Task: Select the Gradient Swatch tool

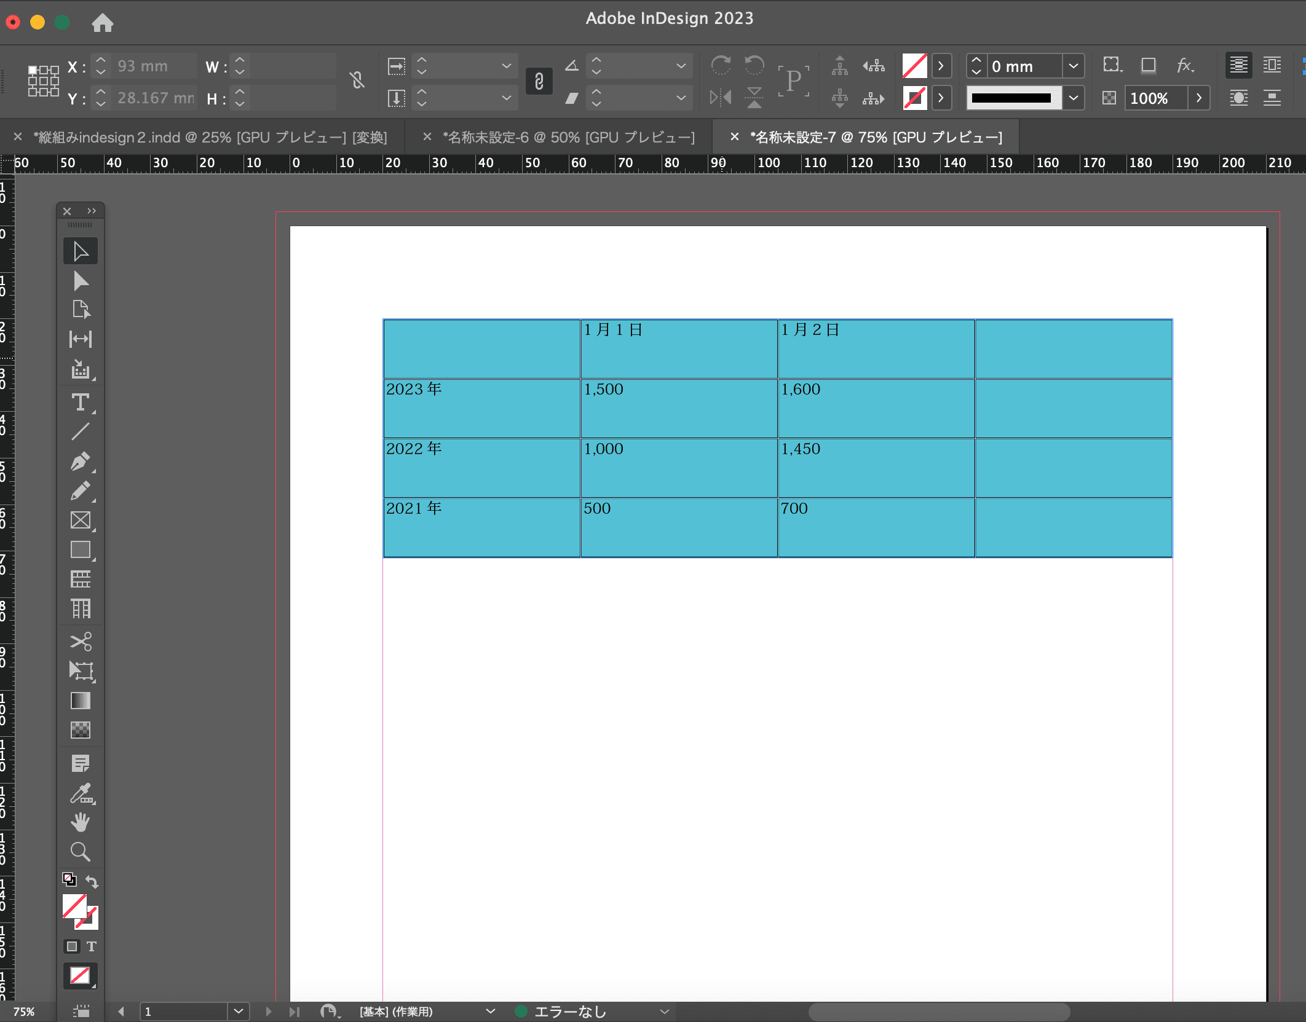Action: pos(81,701)
